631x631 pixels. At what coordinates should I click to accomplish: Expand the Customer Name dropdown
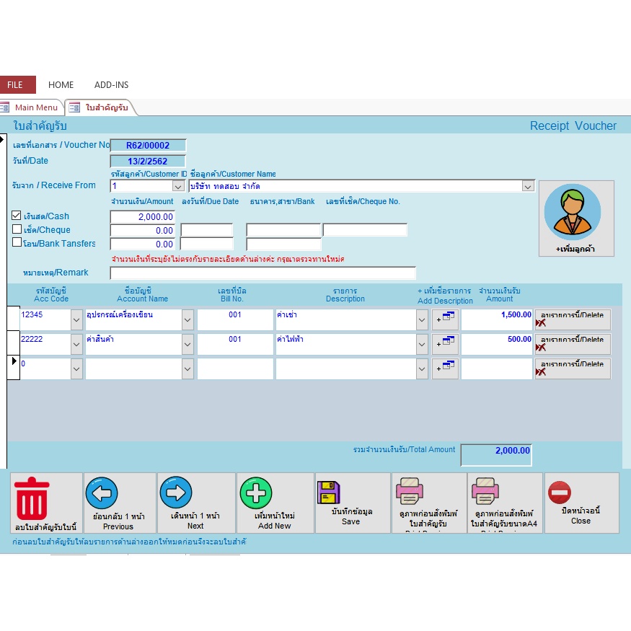point(527,186)
